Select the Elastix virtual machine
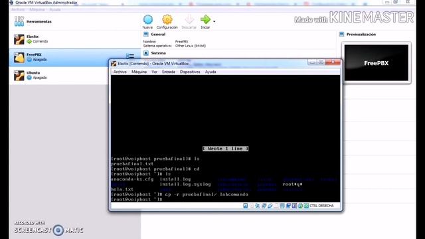425x239 pixels. point(75,39)
